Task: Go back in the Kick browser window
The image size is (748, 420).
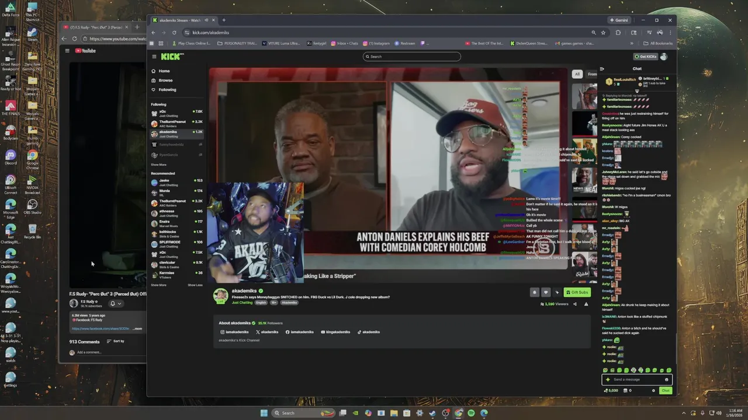Action: (153, 33)
